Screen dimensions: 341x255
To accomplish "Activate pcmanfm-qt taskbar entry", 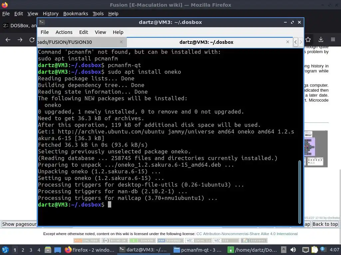I will pyautogui.click(x=198, y=250).
